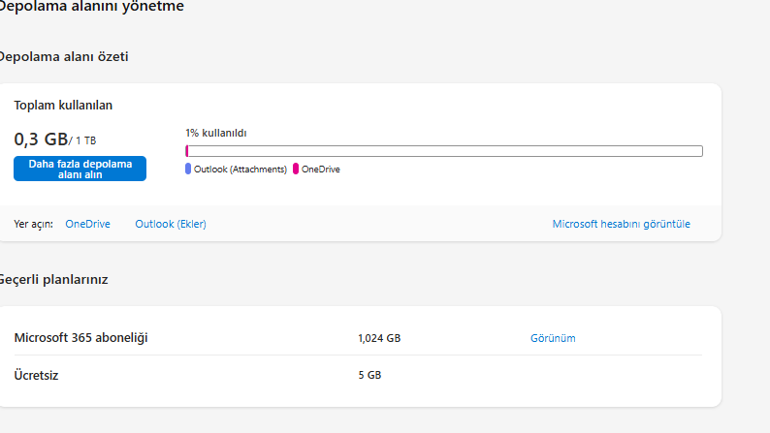The width and height of the screenshot is (770, 433).
Task: Open the OneDrive link next to 'Yer açın'
Action: (x=88, y=224)
